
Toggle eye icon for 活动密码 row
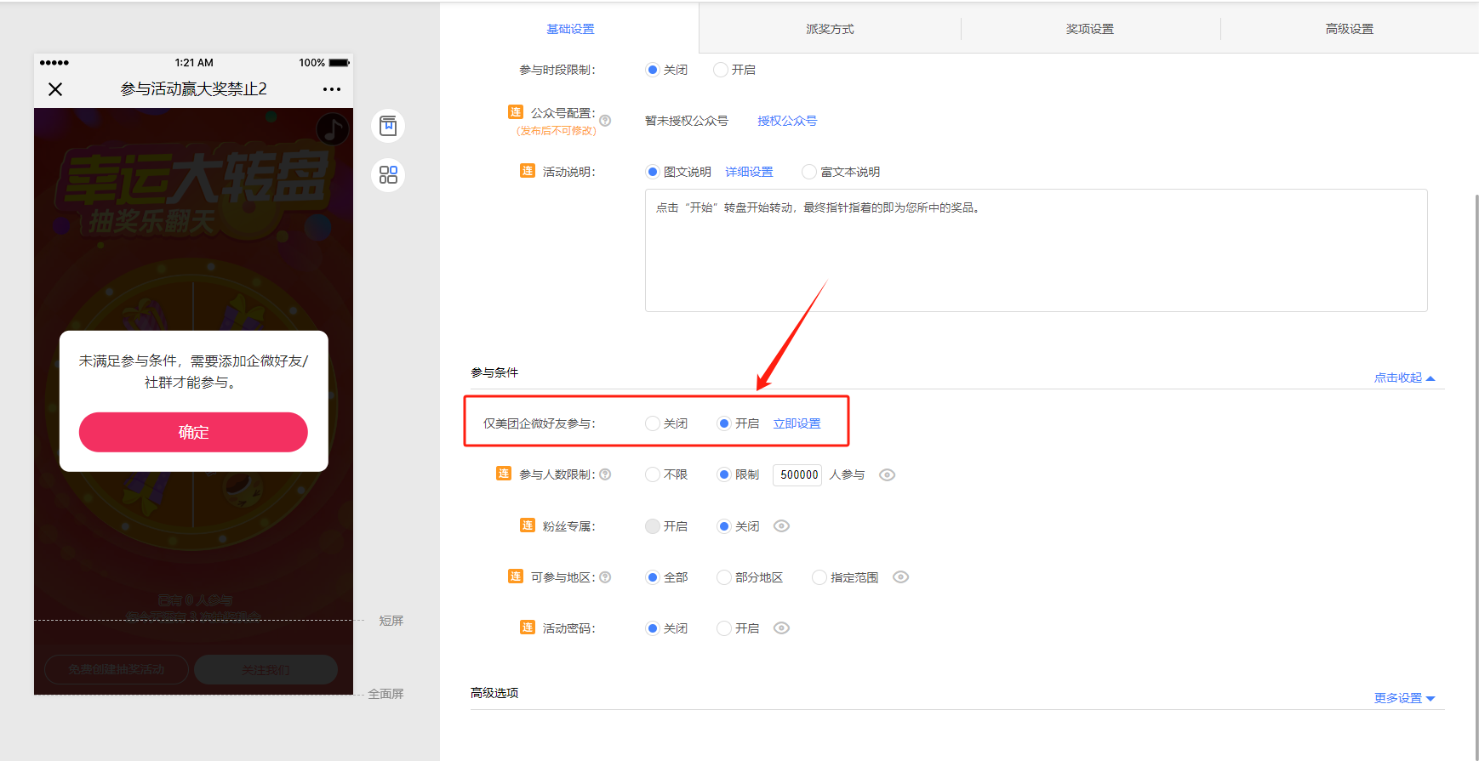[781, 628]
